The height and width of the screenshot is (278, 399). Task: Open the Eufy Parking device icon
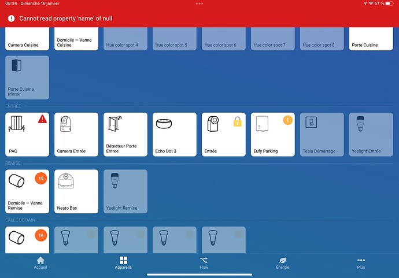(262, 124)
